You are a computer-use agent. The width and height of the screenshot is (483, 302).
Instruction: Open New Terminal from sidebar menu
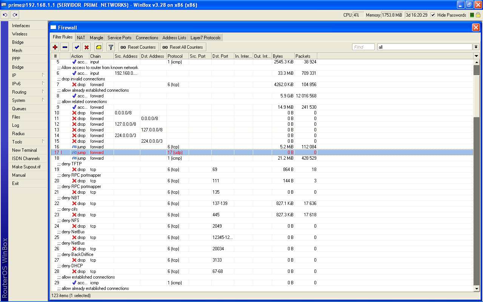(x=25, y=150)
